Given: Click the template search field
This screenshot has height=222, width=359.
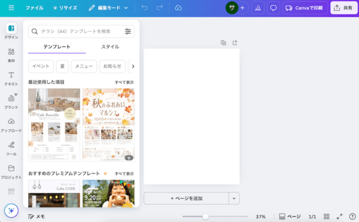Looking at the screenshot, I should tap(81, 31).
